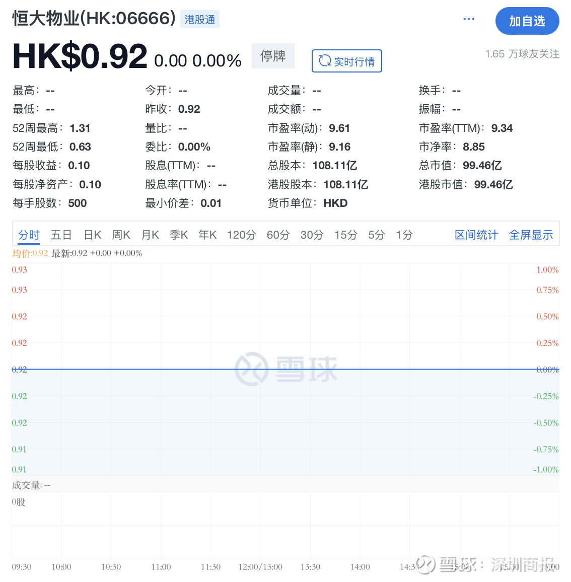571x582 pixels.
Task: Click the 每手股数 value 500
Action: 77,203
